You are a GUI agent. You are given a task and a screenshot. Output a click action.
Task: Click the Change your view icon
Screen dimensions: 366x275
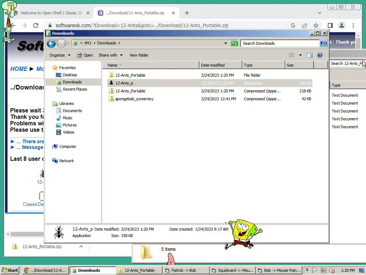[292, 55]
